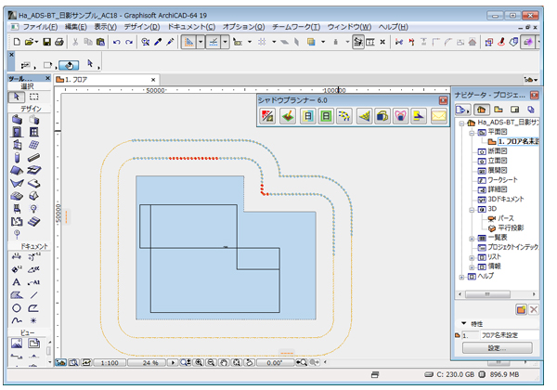This screenshot has width=557, height=390.
Task: Toggle the Suspend Groups icon in the toolbar
Action: (x=358, y=42)
